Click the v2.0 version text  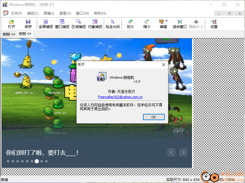(x=137, y=81)
